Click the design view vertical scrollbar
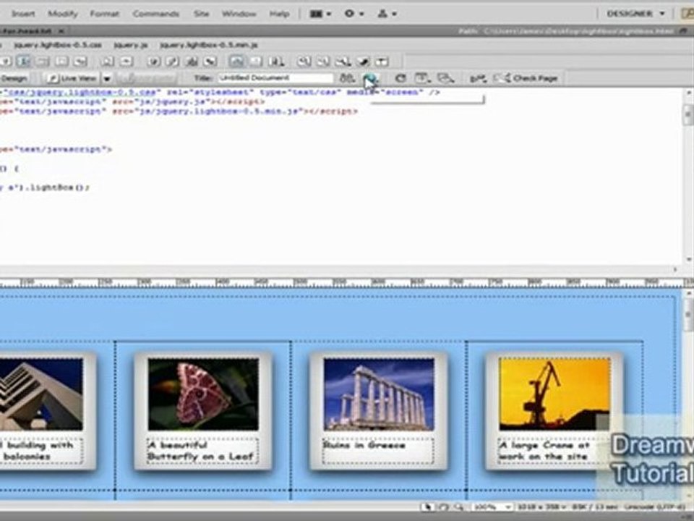 [x=688, y=394]
